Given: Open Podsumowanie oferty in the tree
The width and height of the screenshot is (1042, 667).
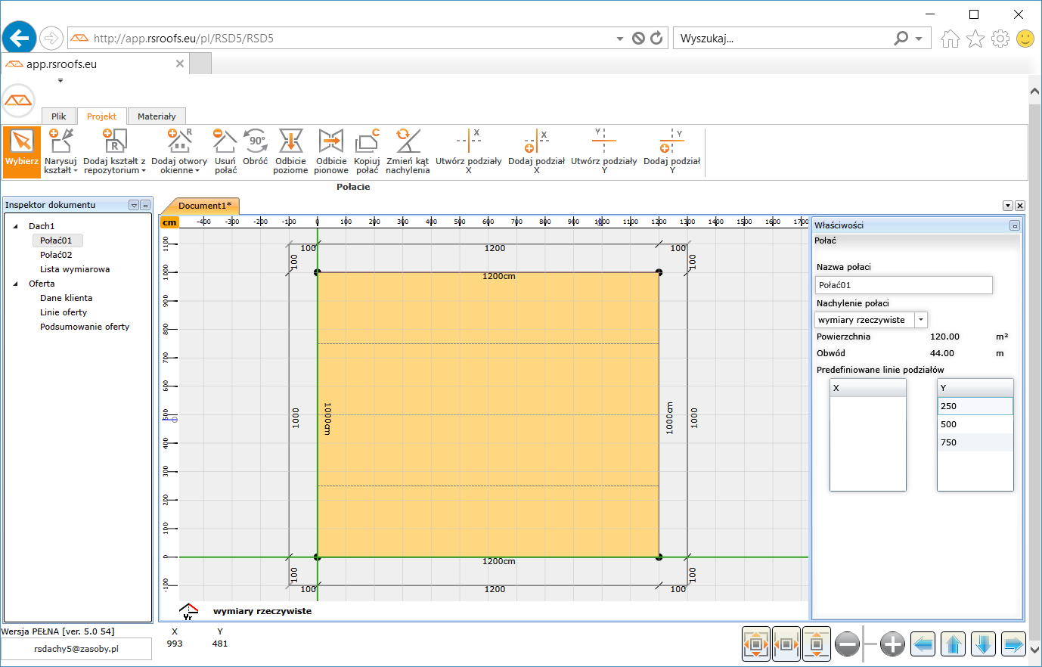Looking at the screenshot, I should tap(85, 327).
